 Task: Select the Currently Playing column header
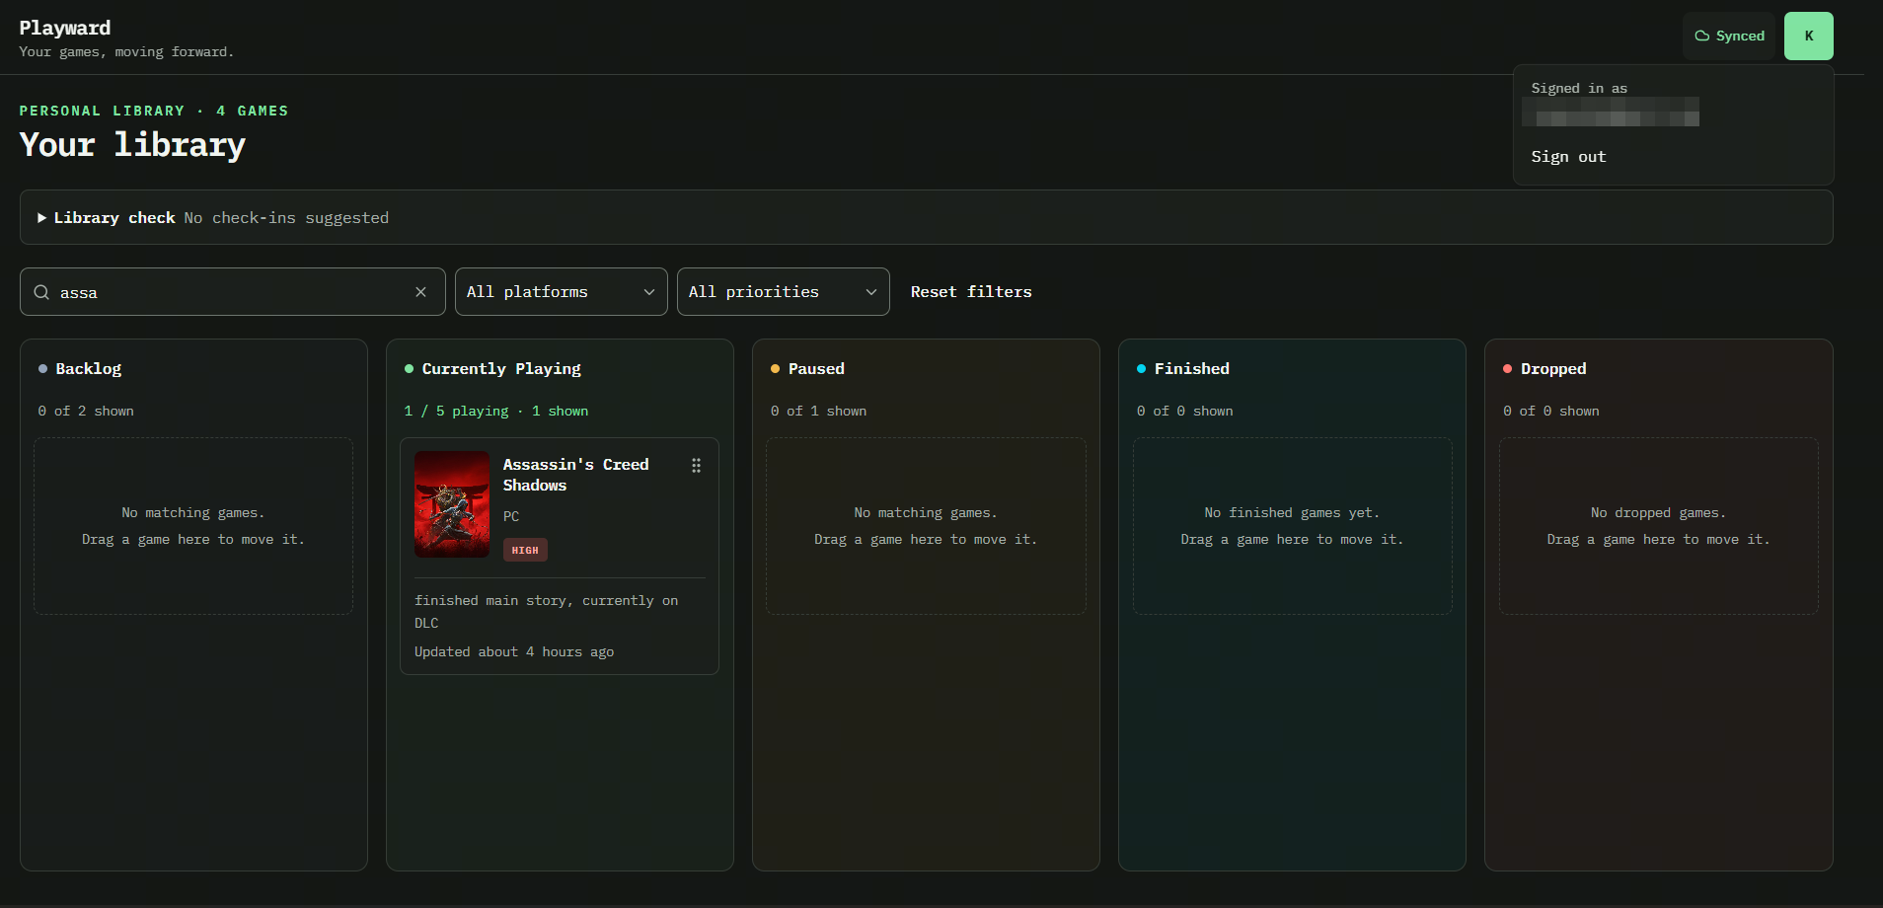[501, 369]
